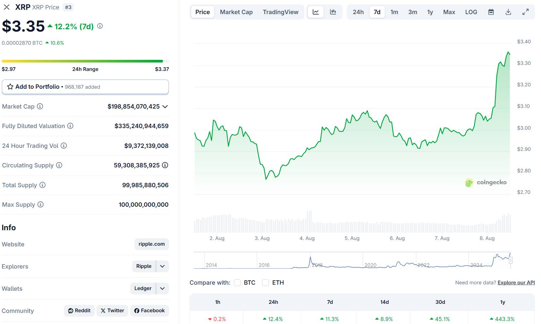Click the 24h Range progress bar
541x324 pixels.
[85, 61]
